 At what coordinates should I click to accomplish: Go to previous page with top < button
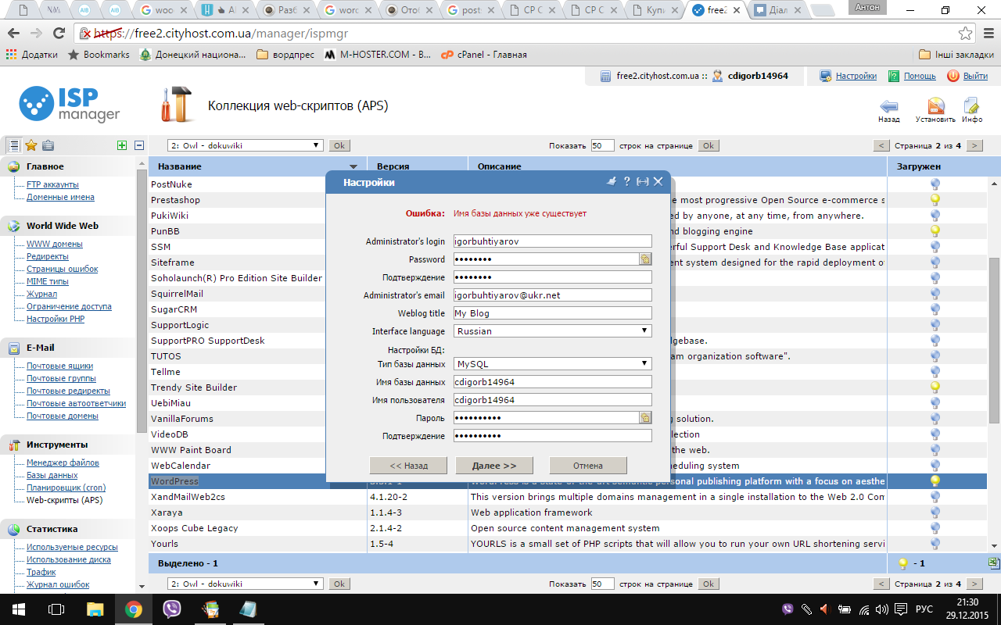click(881, 145)
